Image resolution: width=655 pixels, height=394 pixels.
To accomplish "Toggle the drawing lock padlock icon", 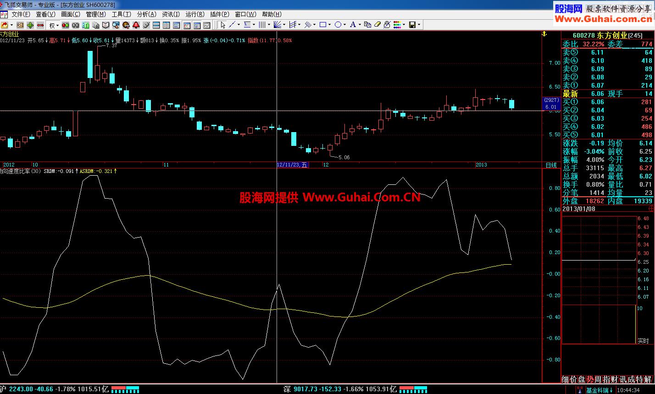I will 387,25.
